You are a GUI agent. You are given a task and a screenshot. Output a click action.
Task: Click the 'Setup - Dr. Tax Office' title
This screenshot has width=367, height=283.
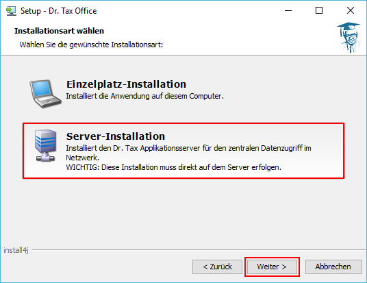tap(58, 11)
